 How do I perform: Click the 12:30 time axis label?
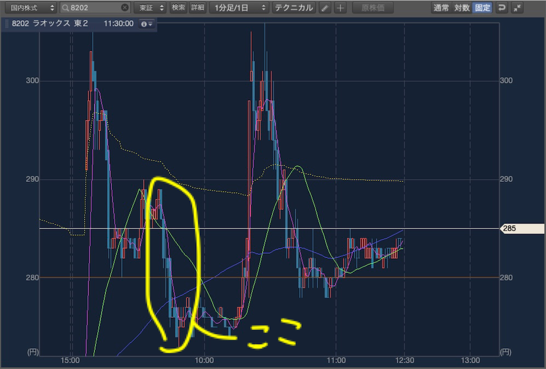(x=405, y=360)
